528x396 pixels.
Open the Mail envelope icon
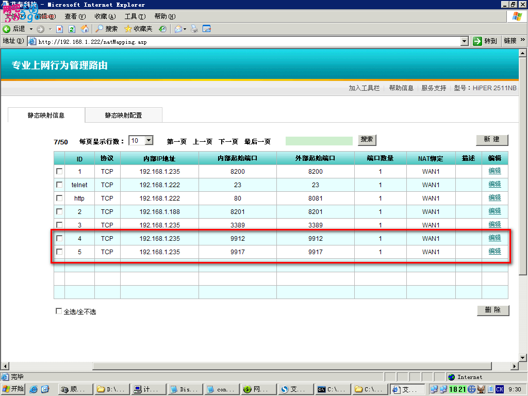pyautogui.click(x=178, y=29)
